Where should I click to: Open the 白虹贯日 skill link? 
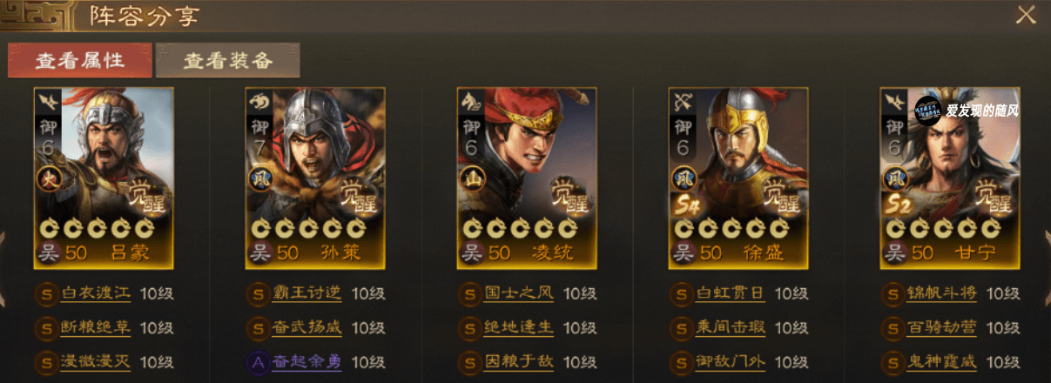tap(731, 293)
